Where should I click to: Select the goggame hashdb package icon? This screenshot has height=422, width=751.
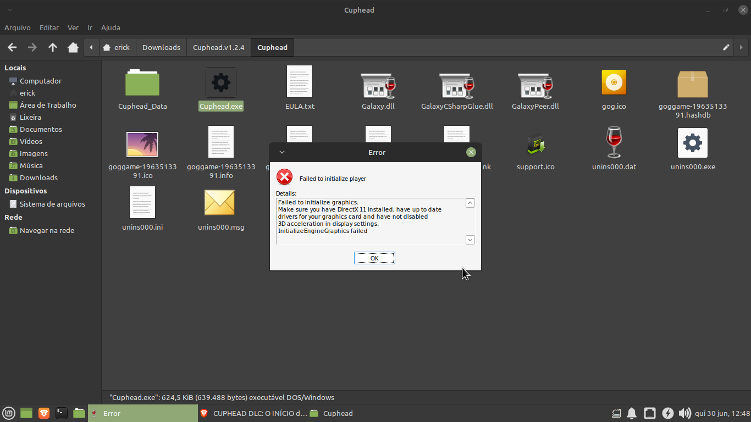pyautogui.click(x=693, y=84)
